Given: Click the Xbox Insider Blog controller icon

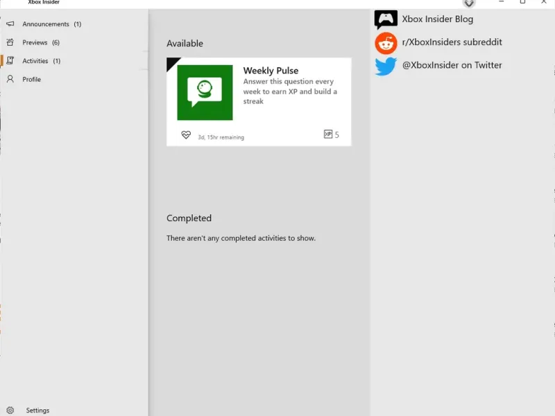Looking at the screenshot, I should point(386,19).
